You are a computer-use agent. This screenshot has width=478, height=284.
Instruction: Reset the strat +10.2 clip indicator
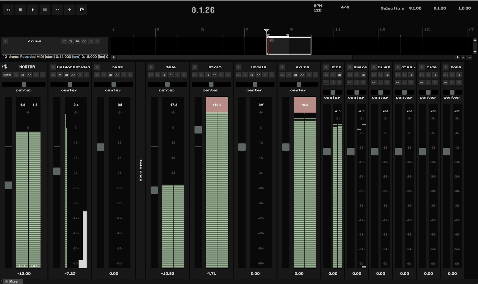point(217,105)
